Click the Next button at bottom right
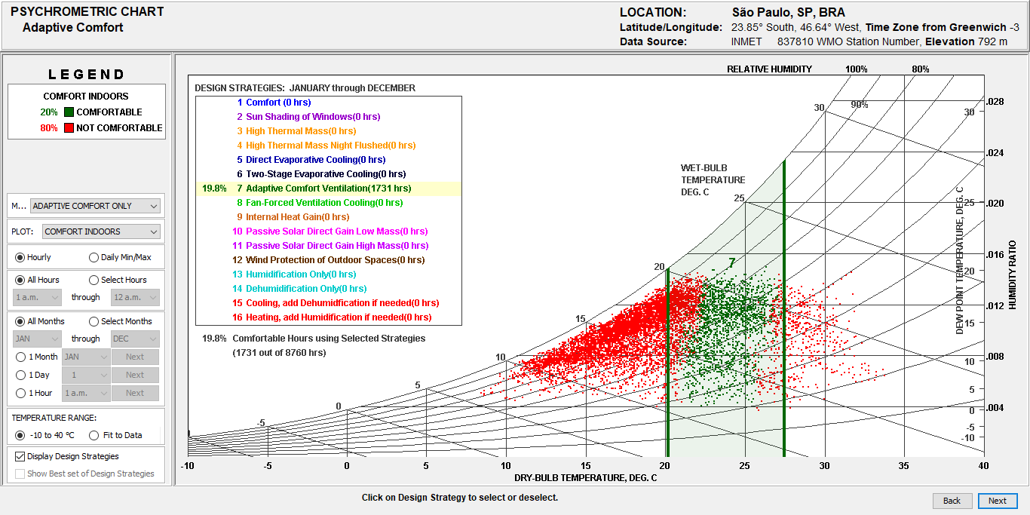The width and height of the screenshot is (1030, 515). tap(997, 501)
